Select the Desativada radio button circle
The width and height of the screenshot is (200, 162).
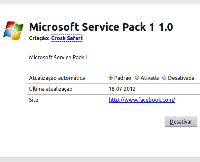click(x=164, y=78)
